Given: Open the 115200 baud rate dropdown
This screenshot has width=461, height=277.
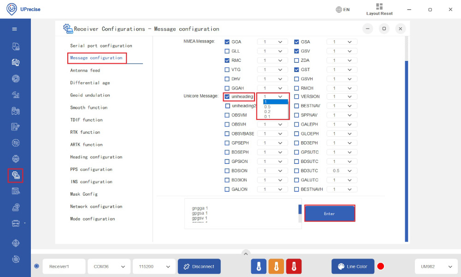Looking at the screenshot, I should click(x=154, y=266).
